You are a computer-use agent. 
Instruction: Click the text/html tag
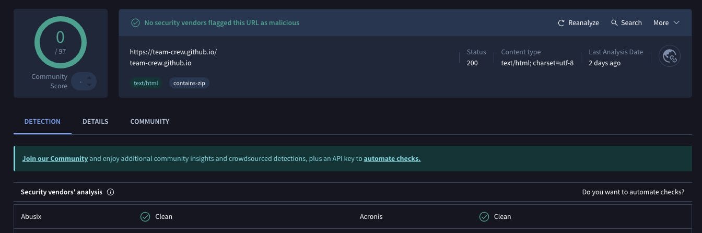tap(146, 83)
